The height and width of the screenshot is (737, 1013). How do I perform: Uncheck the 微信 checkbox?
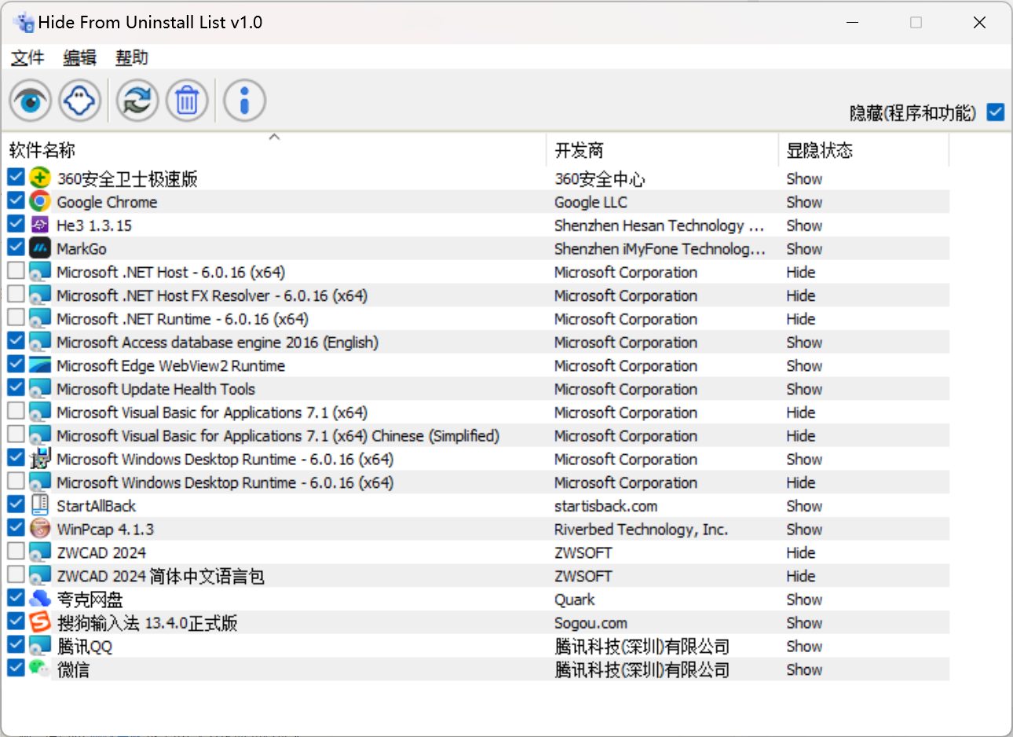16,669
